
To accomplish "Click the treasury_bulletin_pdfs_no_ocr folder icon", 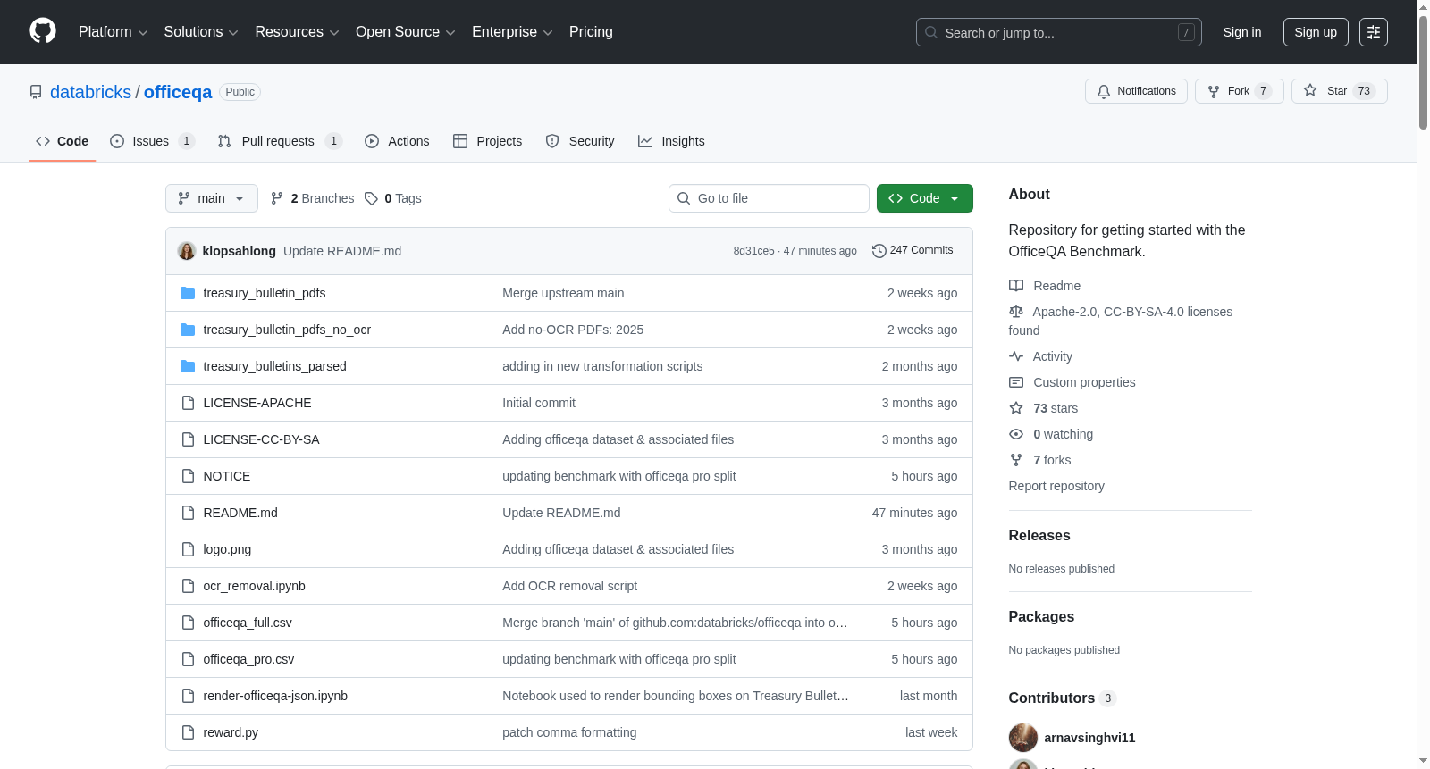I will [x=188, y=330].
